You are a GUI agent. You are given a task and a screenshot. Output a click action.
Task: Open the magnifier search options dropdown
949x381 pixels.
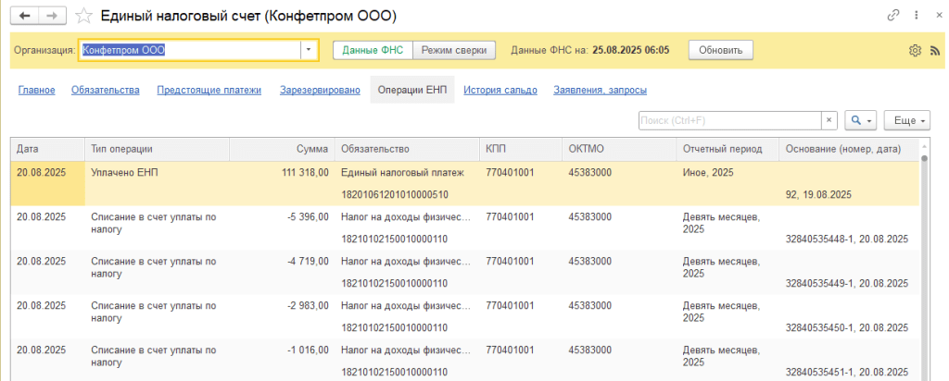coord(860,120)
